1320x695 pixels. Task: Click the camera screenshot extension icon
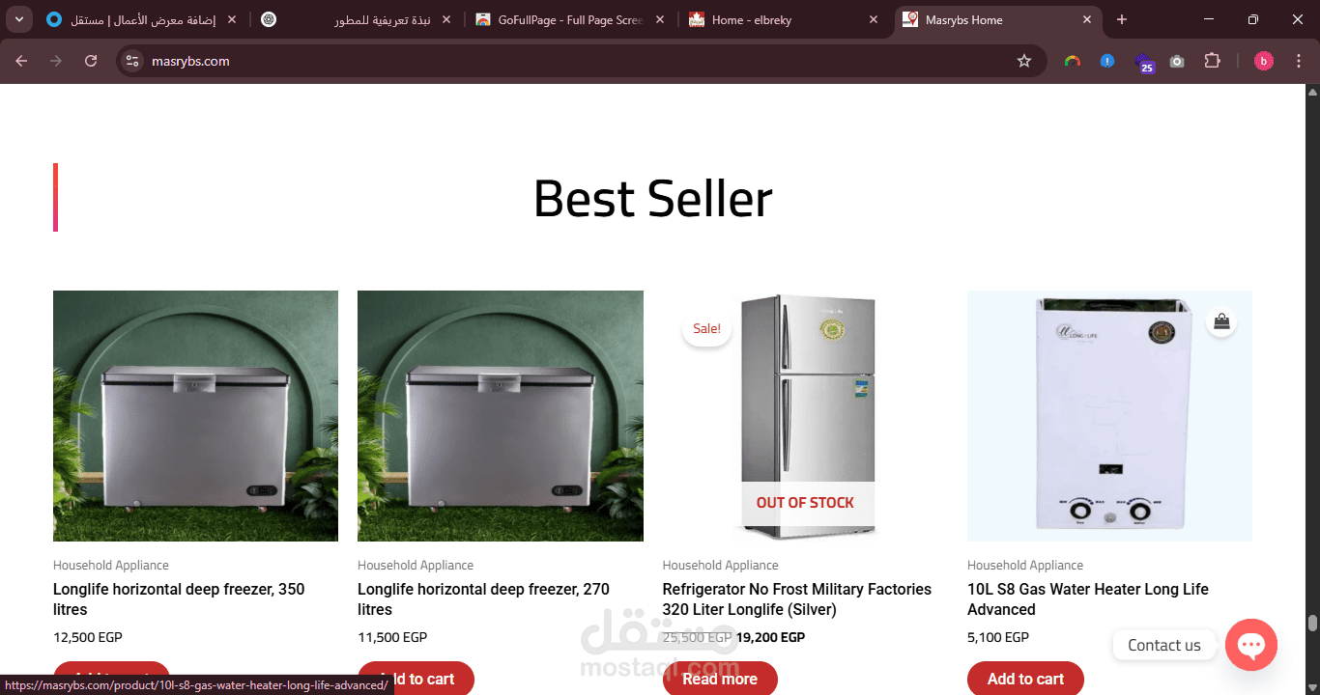coord(1177,61)
